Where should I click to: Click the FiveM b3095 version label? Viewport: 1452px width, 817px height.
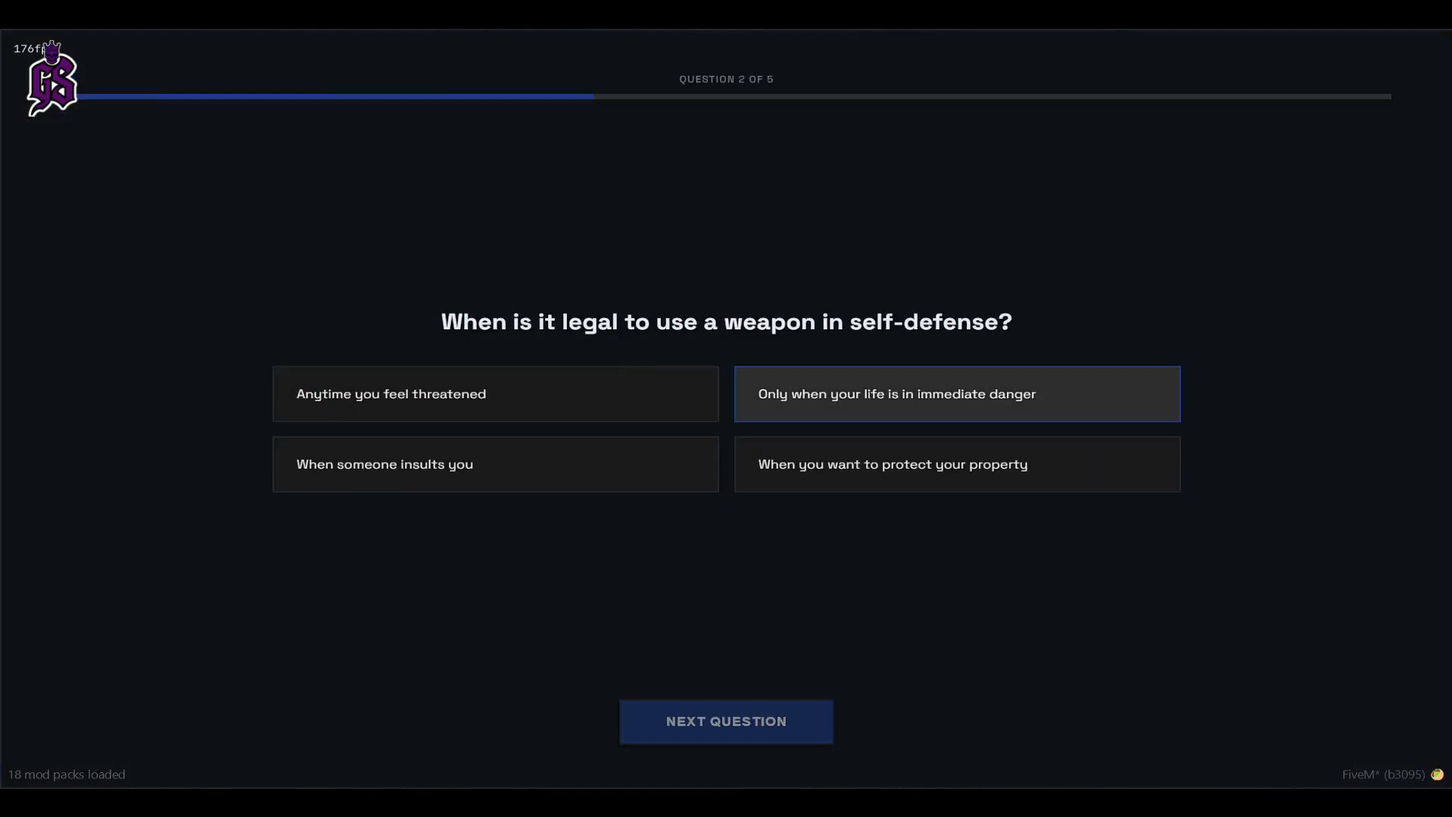click(1381, 775)
